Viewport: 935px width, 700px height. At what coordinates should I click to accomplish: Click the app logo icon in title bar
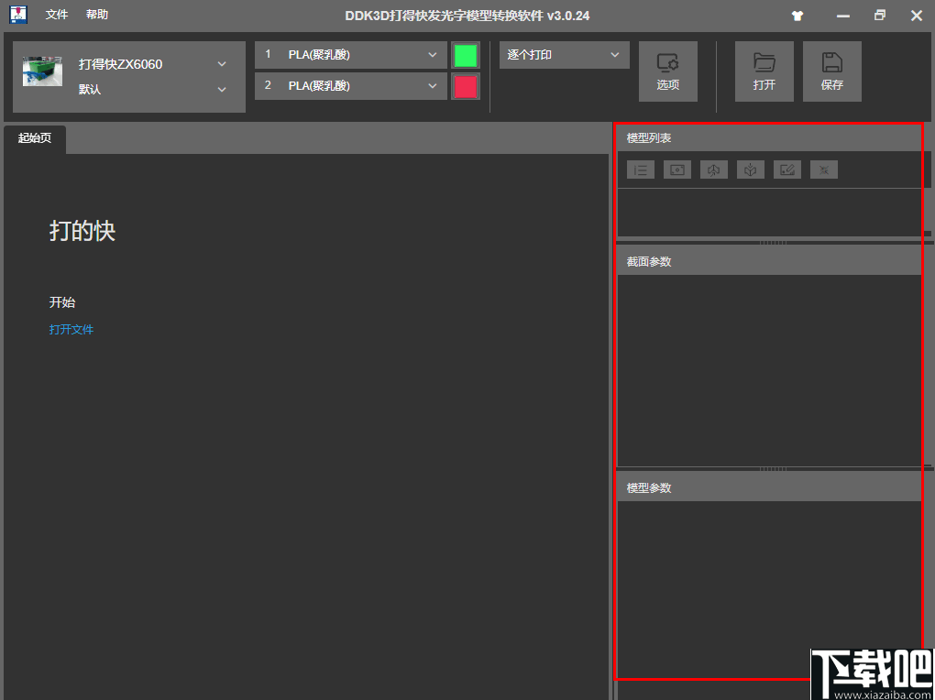point(17,15)
